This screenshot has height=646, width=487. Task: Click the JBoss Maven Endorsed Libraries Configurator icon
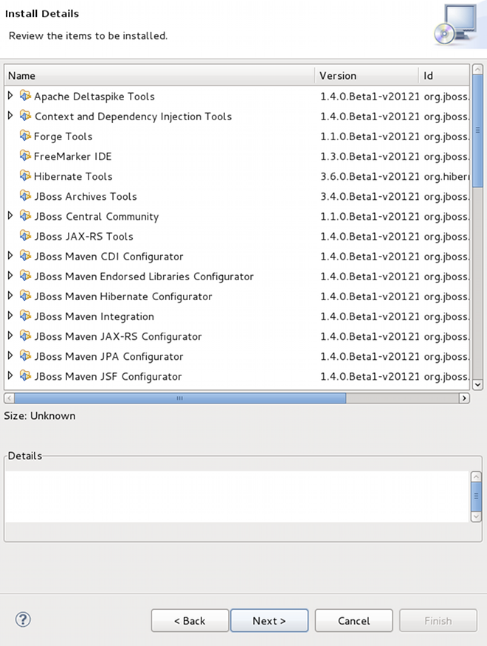coord(25,276)
